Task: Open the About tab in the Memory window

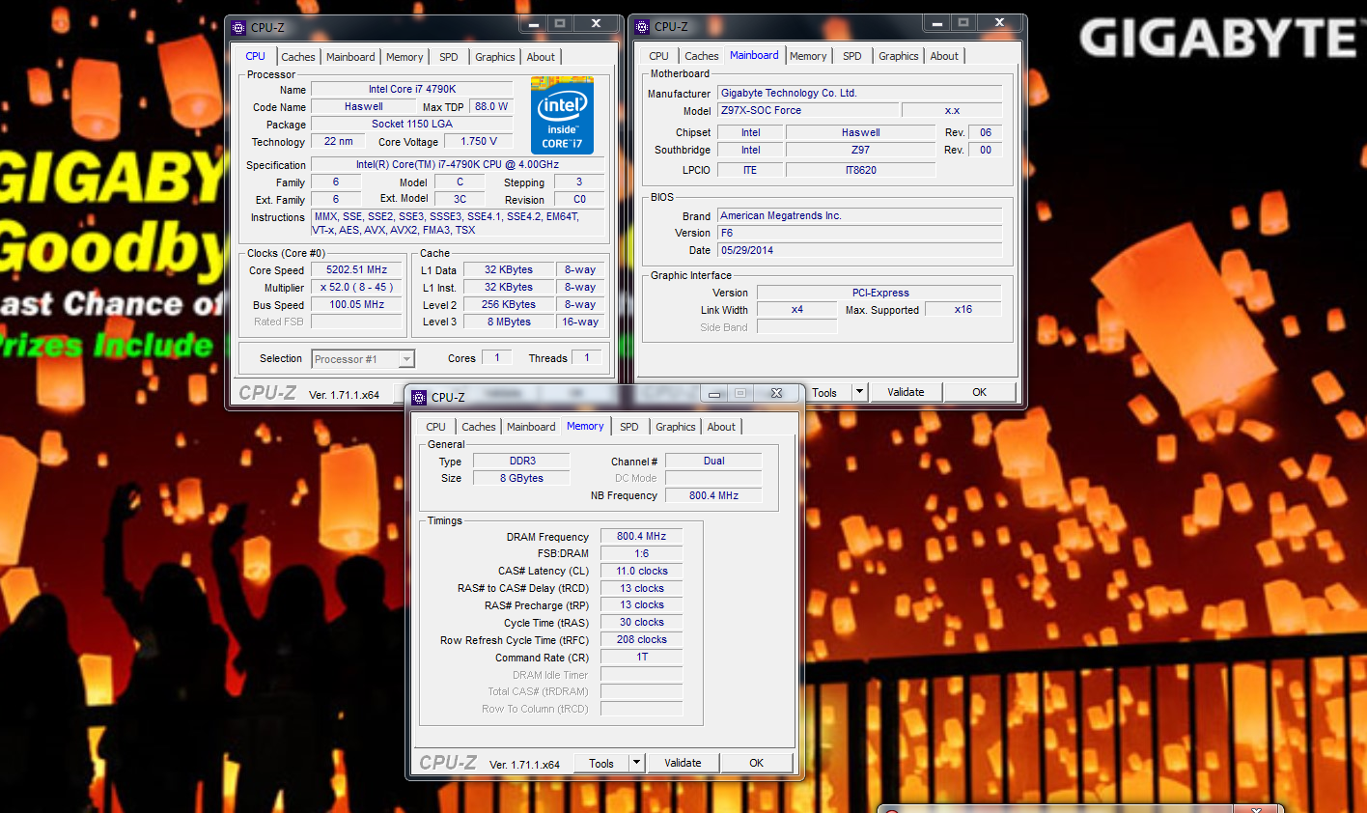Action: pos(721,427)
